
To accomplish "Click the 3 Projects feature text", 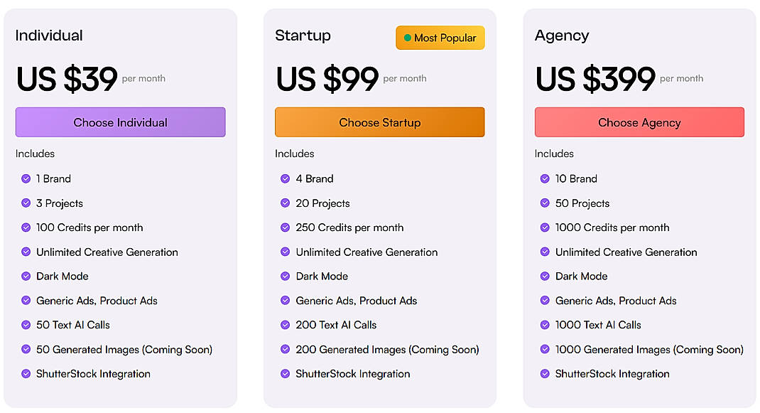I will pos(58,203).
